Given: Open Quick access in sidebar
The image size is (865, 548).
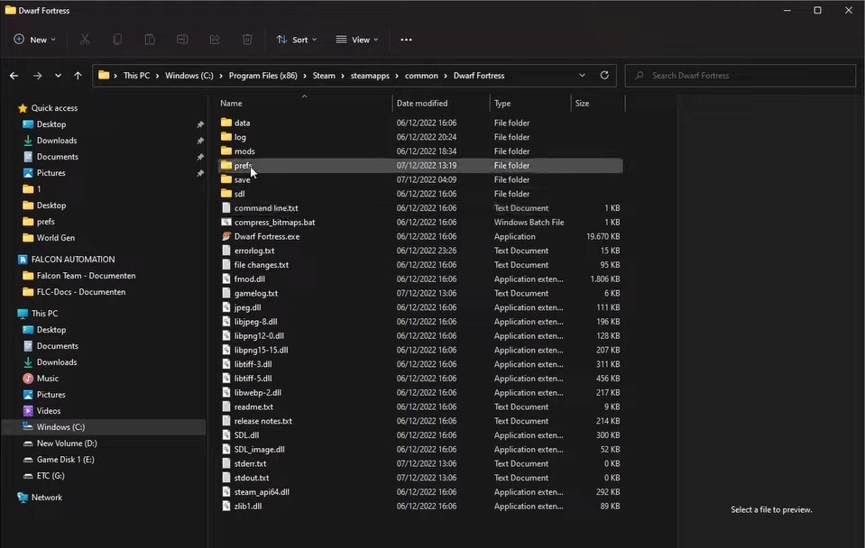Looking at the screenshot, I should (x=54, y=108).
